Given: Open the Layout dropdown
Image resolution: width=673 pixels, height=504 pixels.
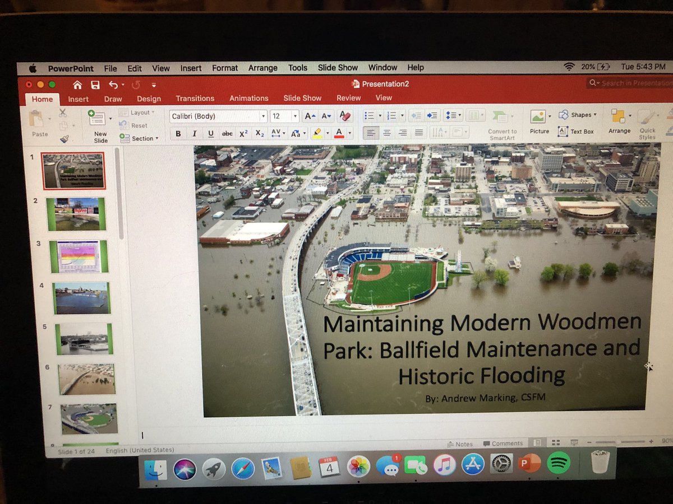Looking at the screenshot, I should pos(136,113).
